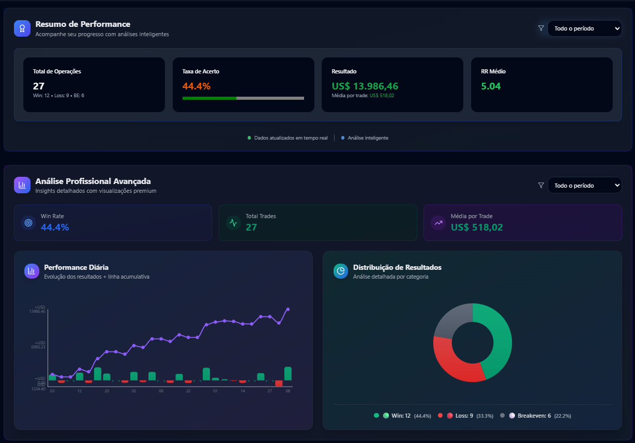Click the Taxa de Acerto progress bar

pyautogui.click(x=244, y=97)
